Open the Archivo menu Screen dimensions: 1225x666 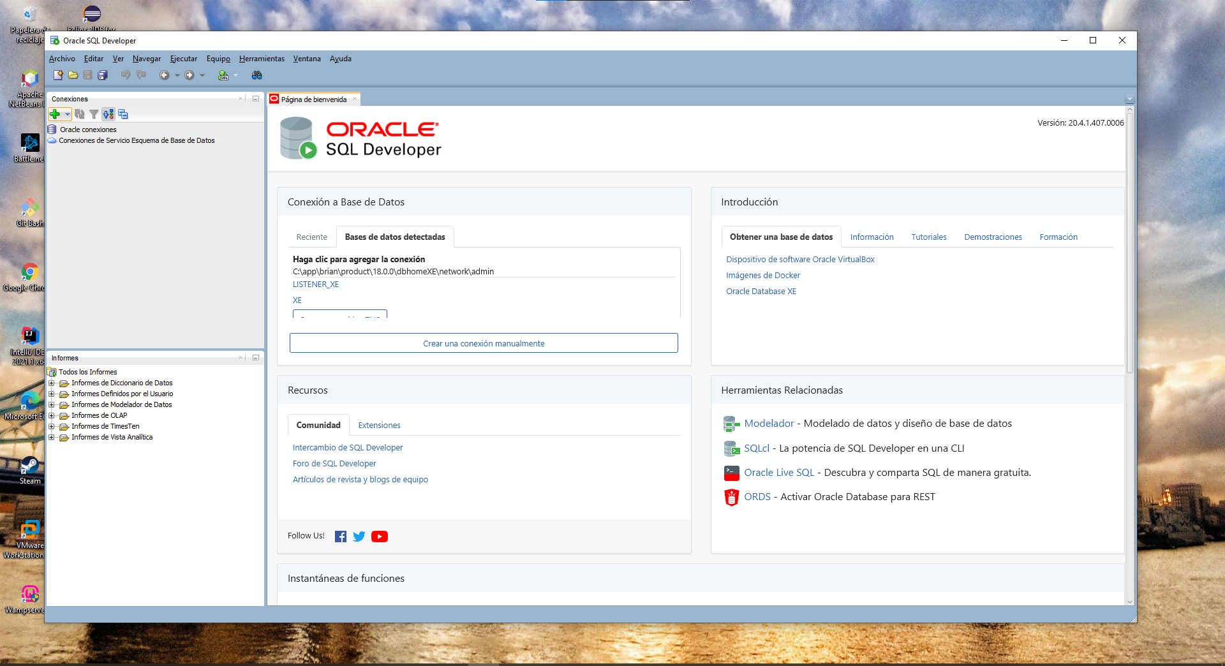(x=62, y=59)
